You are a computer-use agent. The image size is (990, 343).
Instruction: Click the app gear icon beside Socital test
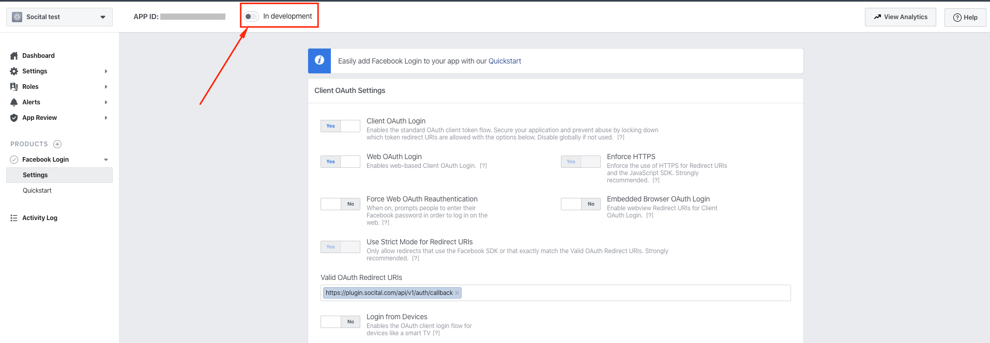[x=17, y=17]
